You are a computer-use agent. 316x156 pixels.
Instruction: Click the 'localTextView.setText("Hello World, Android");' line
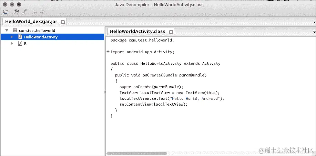click(172, 98)
